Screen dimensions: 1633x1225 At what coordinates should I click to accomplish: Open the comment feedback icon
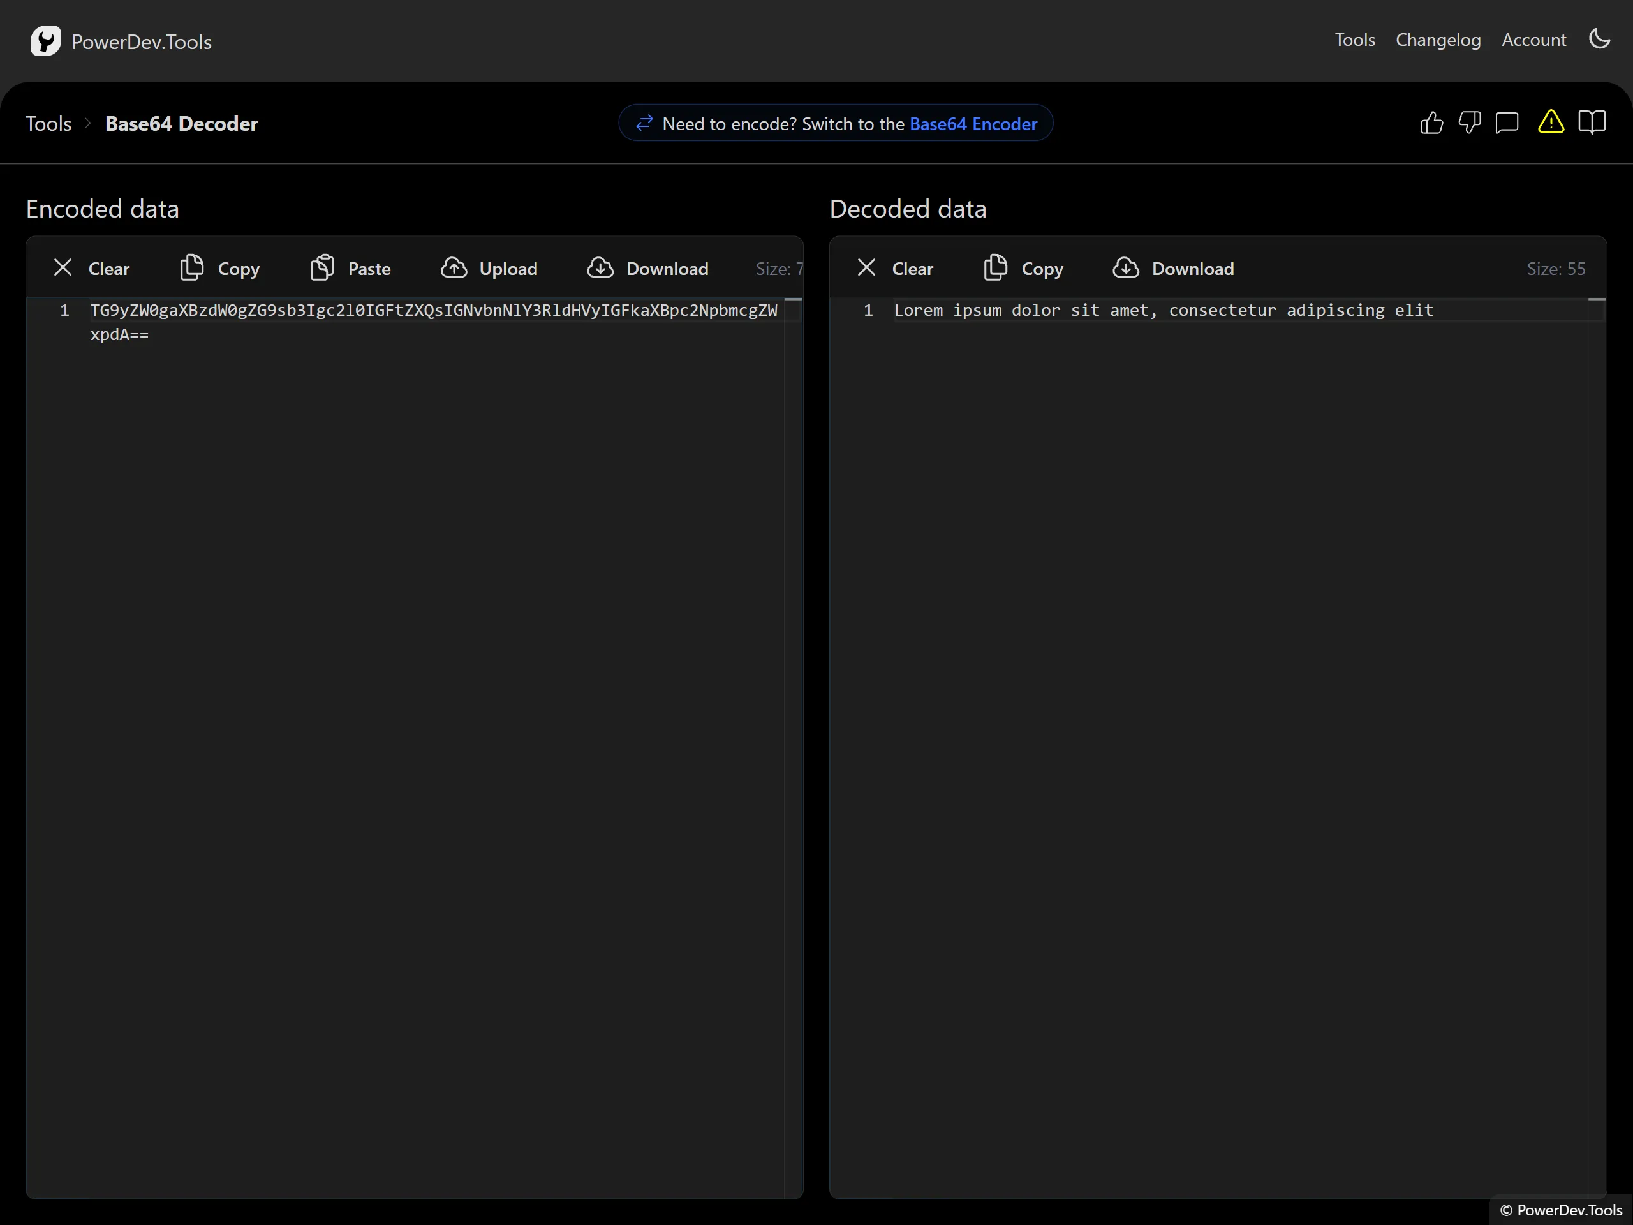click(x=1507, y=122)
